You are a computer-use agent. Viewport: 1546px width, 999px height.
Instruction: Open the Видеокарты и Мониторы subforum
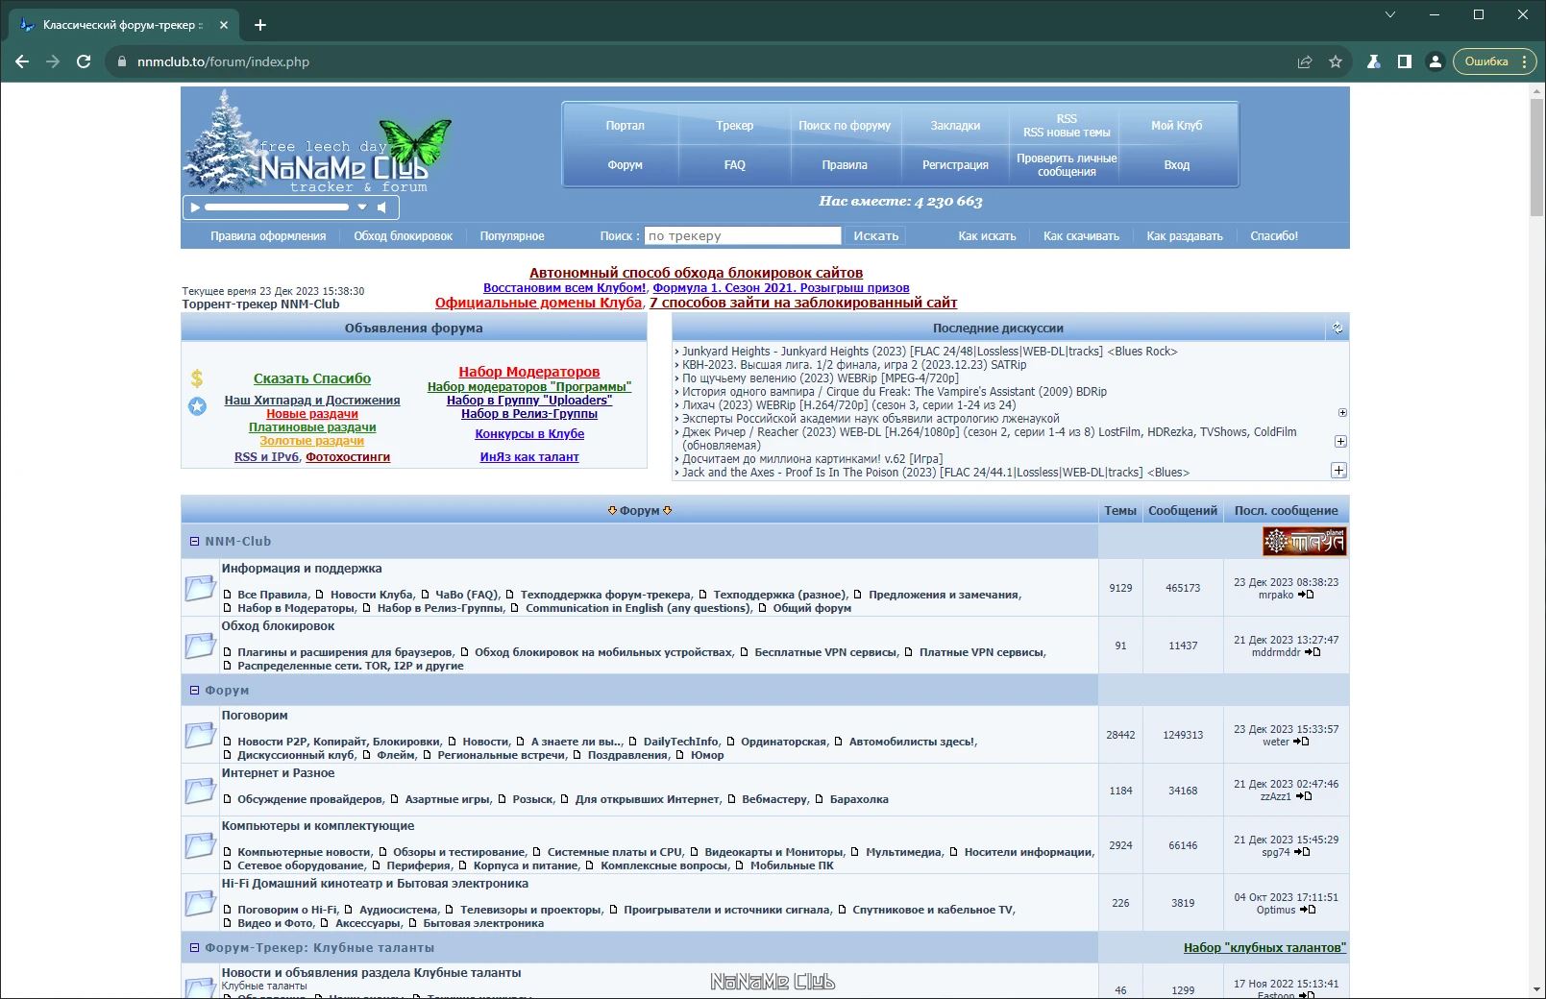[773, 853]
